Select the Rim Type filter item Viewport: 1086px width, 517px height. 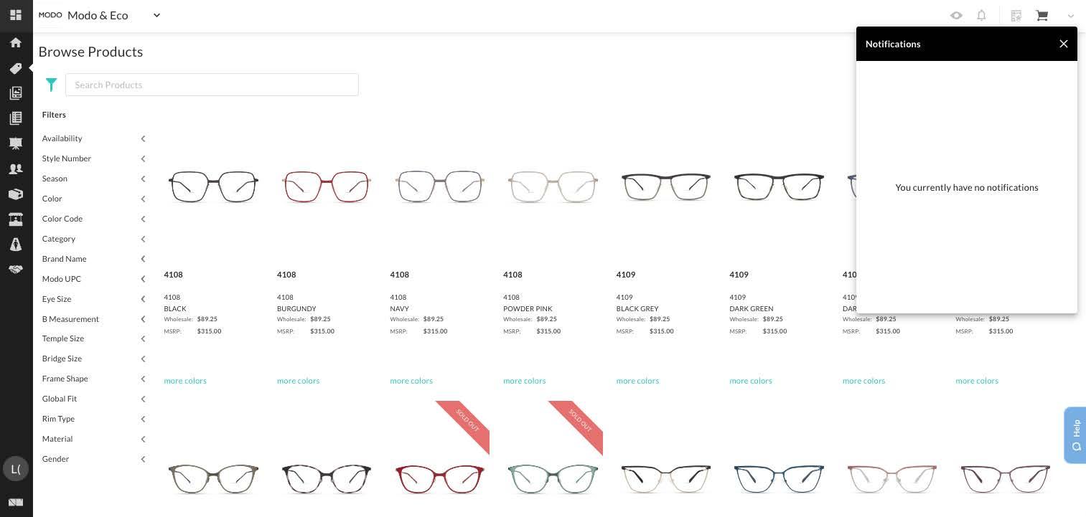tap(94, 419)
